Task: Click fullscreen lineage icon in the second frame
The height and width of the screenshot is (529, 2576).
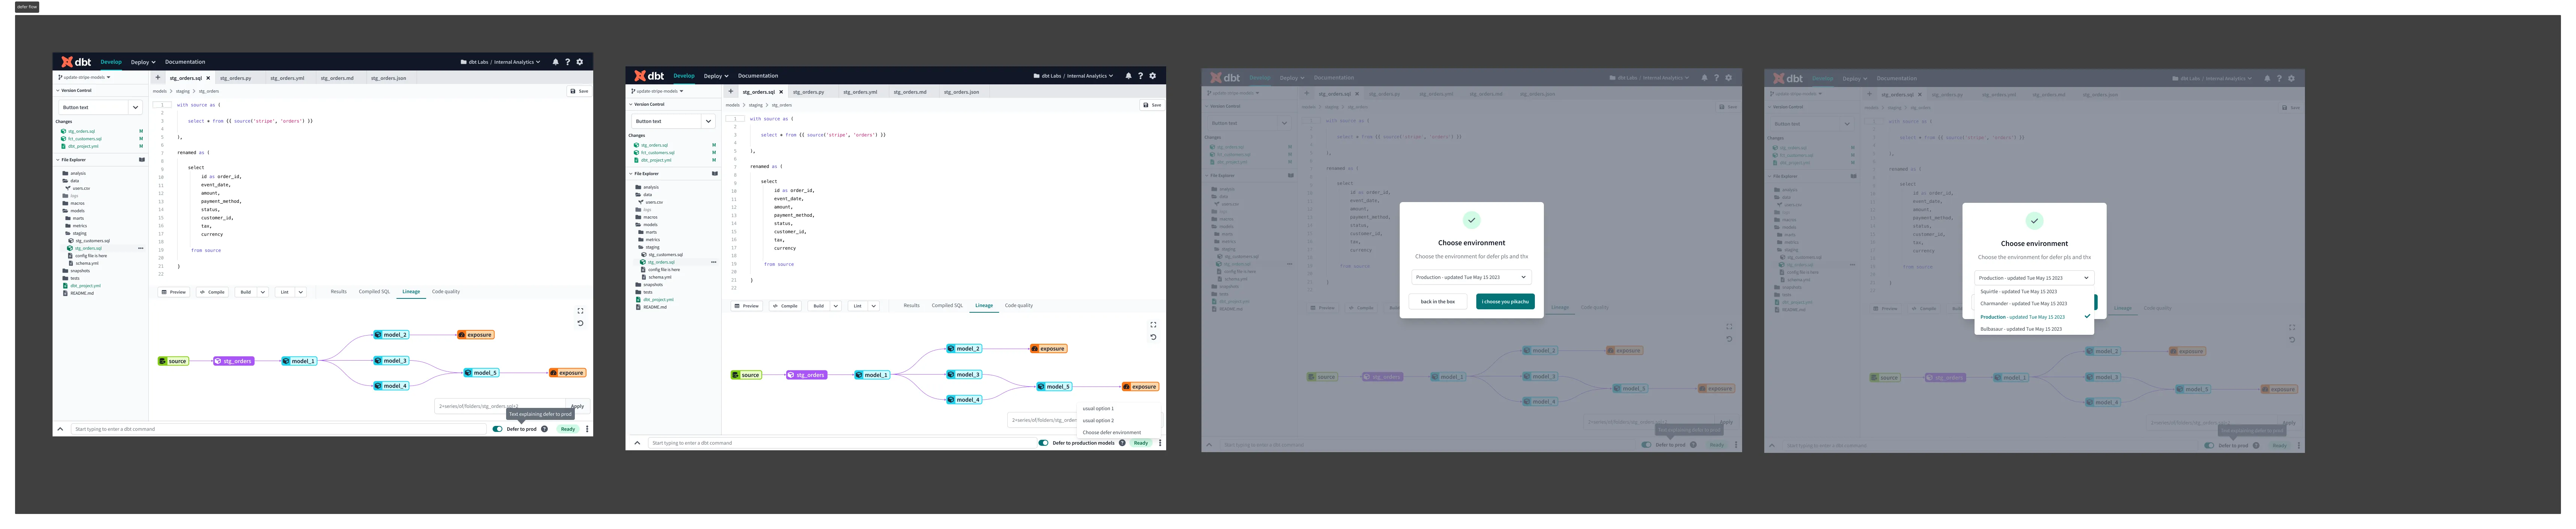Action: pyautogui.click(x=1153, y=324)
